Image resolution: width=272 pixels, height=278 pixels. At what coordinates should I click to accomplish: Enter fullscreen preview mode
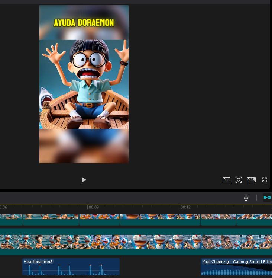tap(265, 180)
